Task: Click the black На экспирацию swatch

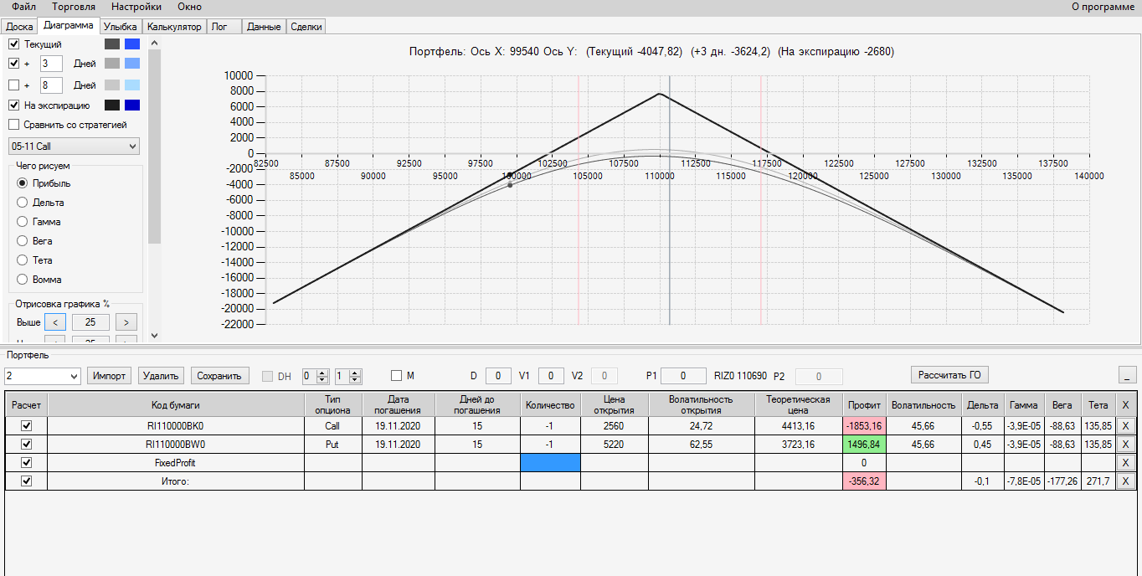Action: click(112, 105)
